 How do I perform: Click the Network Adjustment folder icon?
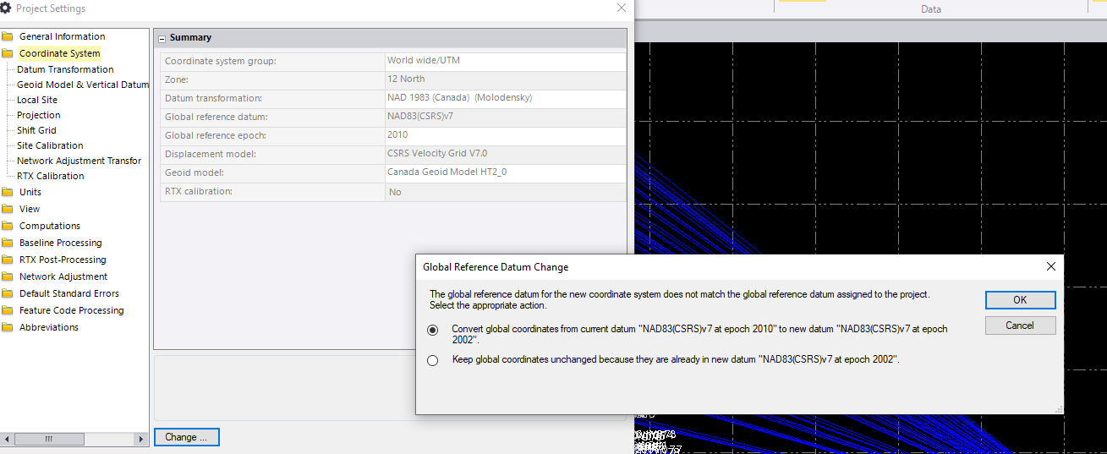tap(8, 276)
